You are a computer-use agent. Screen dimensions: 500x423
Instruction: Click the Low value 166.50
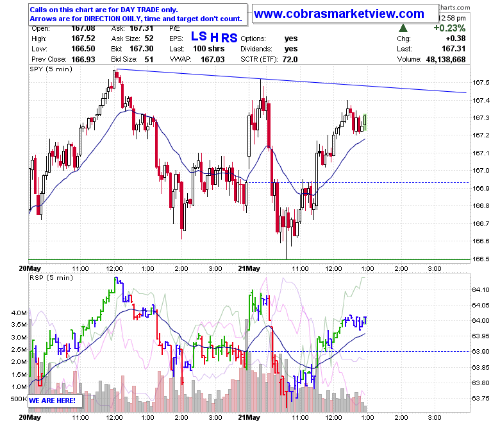[x=83, y=49]
